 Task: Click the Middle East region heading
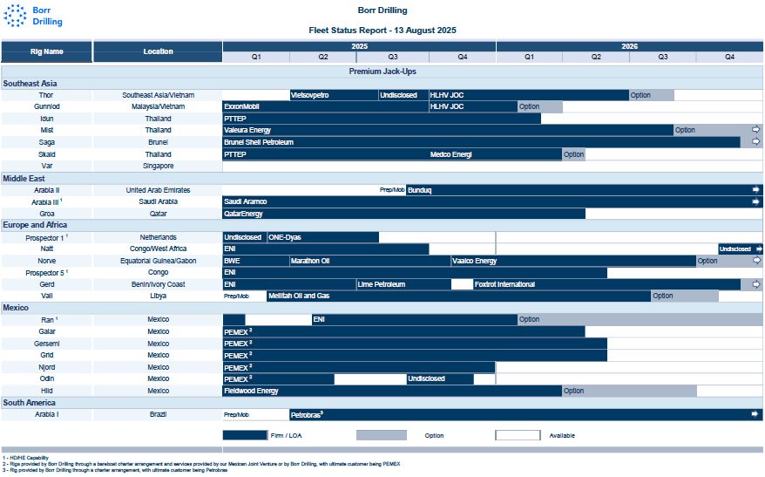(24, 179)
